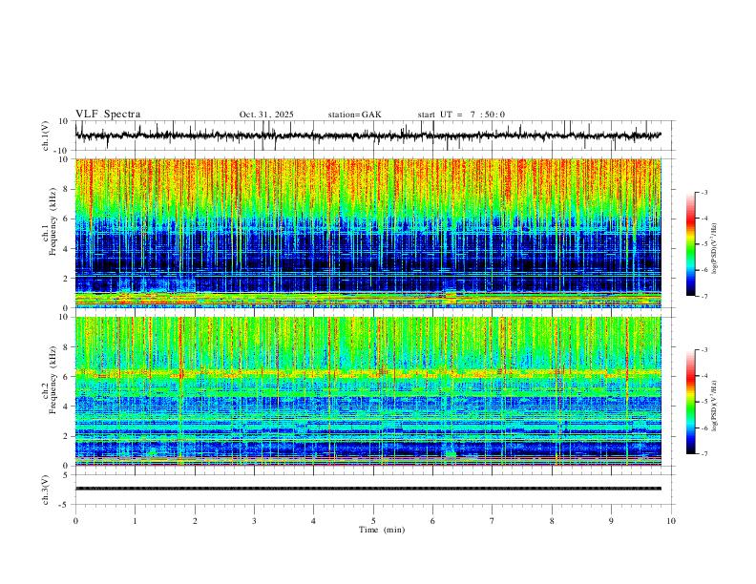The image size is (756, 584).
Task: Click the "VLF Spectra" plot title
Action: [x=108, y=115]
